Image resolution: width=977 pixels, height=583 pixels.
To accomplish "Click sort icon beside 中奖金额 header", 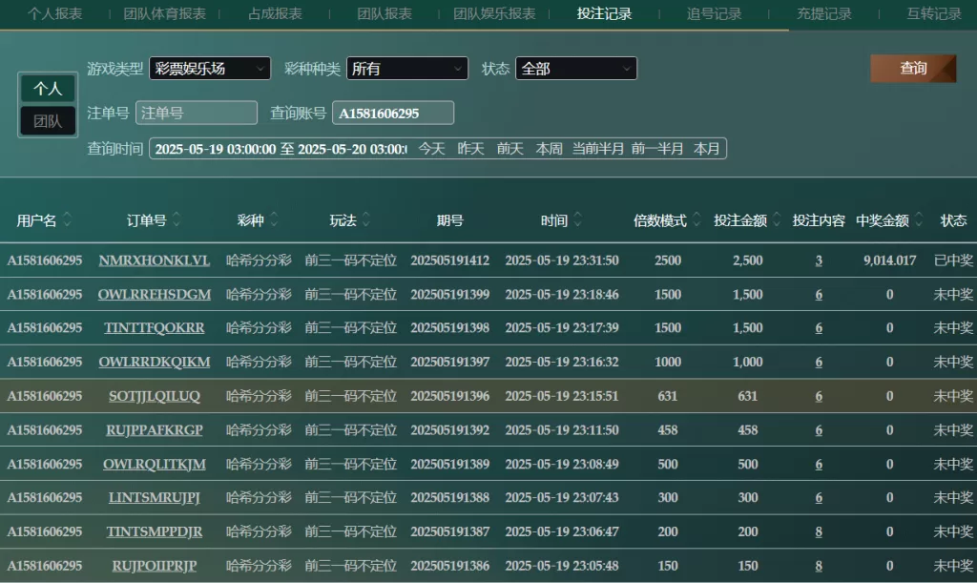I will pos(919,220).
